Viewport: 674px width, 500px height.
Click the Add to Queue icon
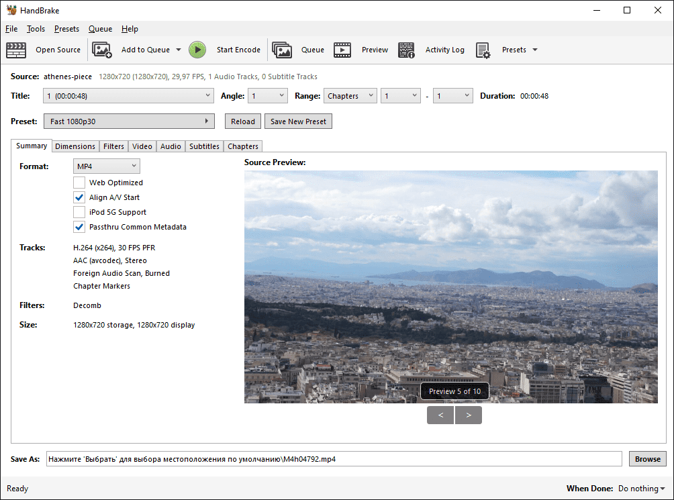[x=102, y=50]
